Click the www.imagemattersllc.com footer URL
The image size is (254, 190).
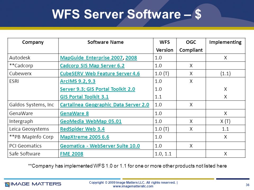133,186
